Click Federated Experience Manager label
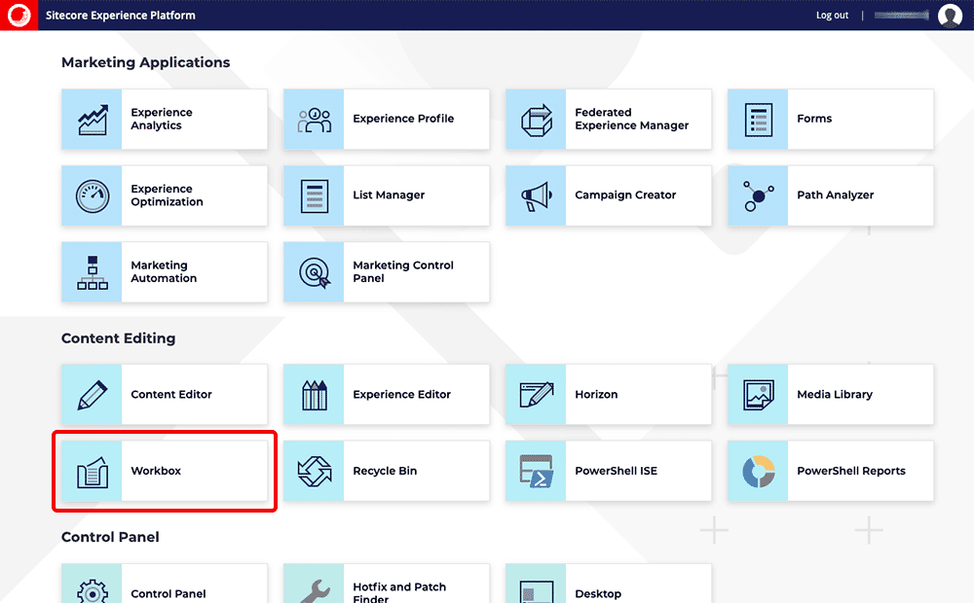 pyautogui.click(x=632, y=119)
